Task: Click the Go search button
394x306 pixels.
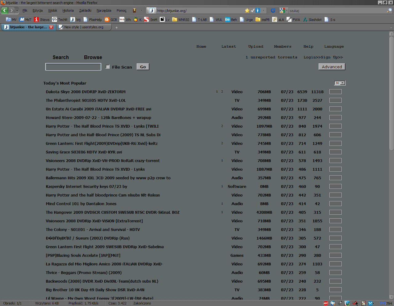Action: pos(143,67)
